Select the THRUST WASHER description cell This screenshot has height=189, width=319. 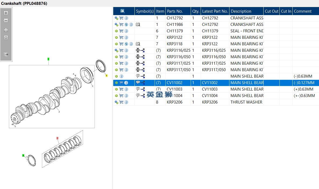click(246, 102)
